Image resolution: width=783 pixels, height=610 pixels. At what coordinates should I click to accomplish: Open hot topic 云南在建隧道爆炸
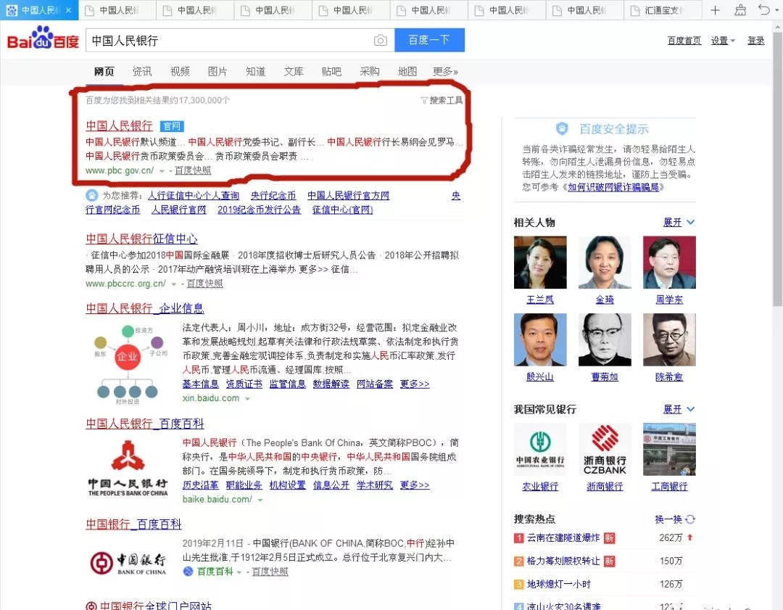(563, 538)
